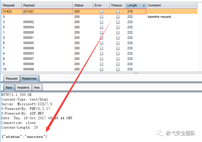Toggle Timeout checkbox for request 31422

[118, 11]
